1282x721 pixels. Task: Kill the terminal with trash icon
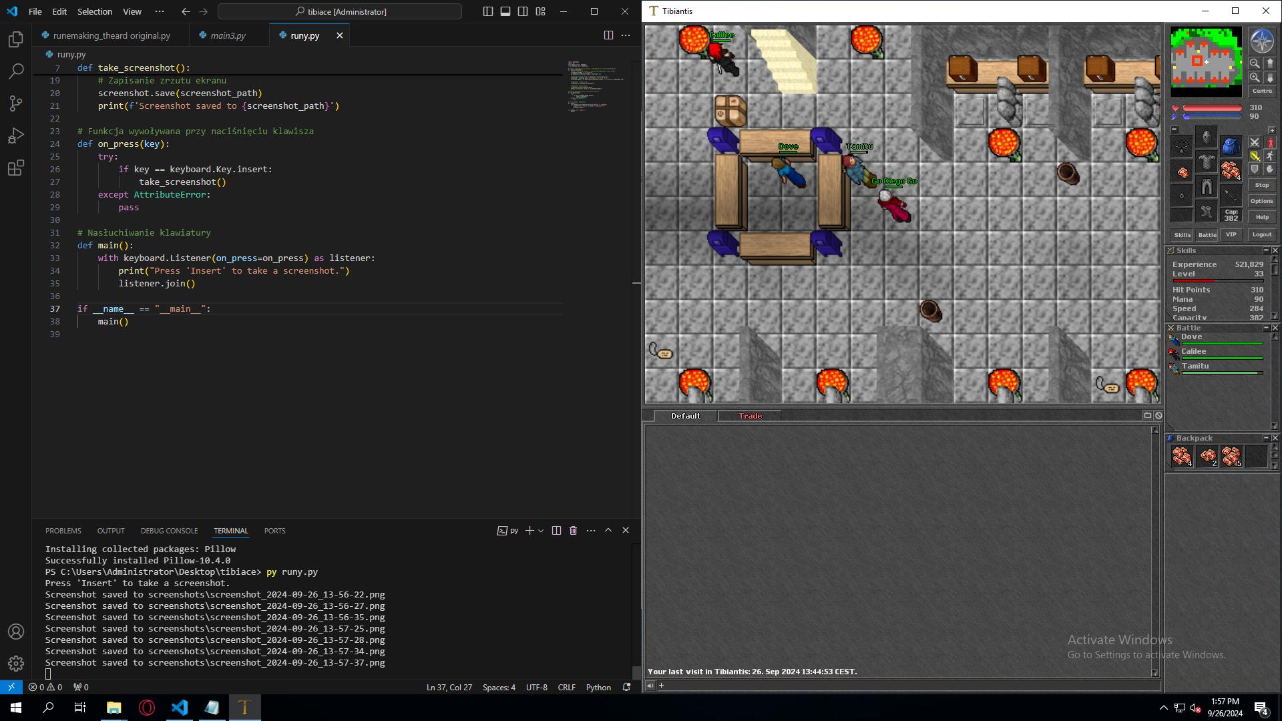point(573,530)
